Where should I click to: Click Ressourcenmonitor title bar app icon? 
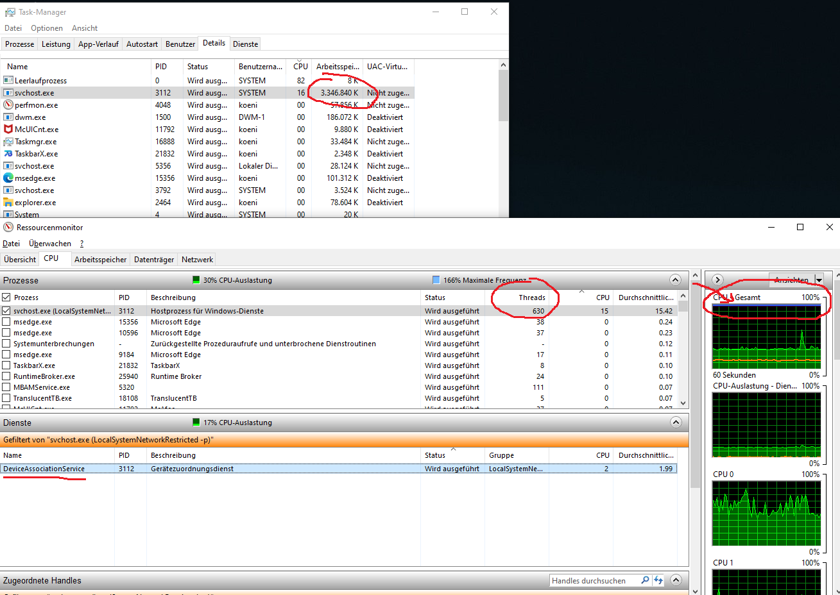coord(8,228)
